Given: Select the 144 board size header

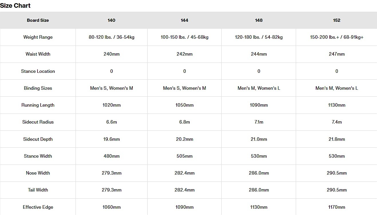Looking at the screenshot, I should pyautogui.click(x=184, y=20).
